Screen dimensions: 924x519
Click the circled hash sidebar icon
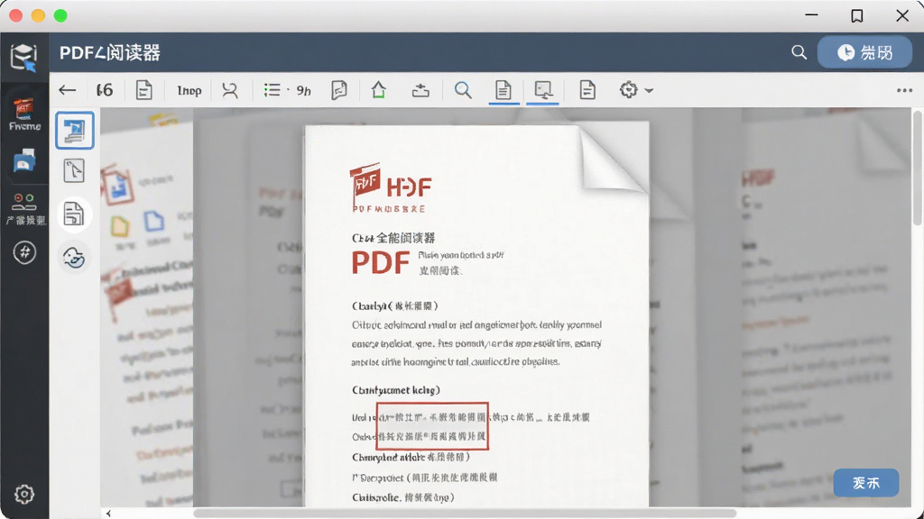point(24,253)
